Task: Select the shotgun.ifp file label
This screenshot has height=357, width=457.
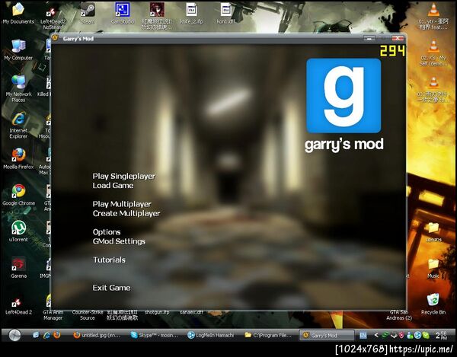Action: [x=157, y=312]
